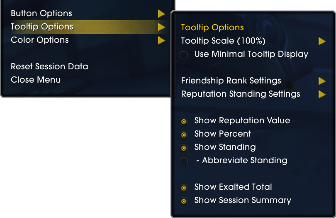Choose Close Menu

pyautogui.click(x=36, y=80)
